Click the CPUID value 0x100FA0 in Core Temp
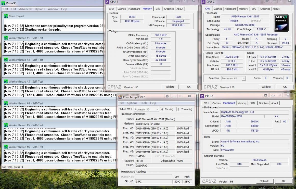The width and height of the screenshot is (296, 189). click(163, 165)
